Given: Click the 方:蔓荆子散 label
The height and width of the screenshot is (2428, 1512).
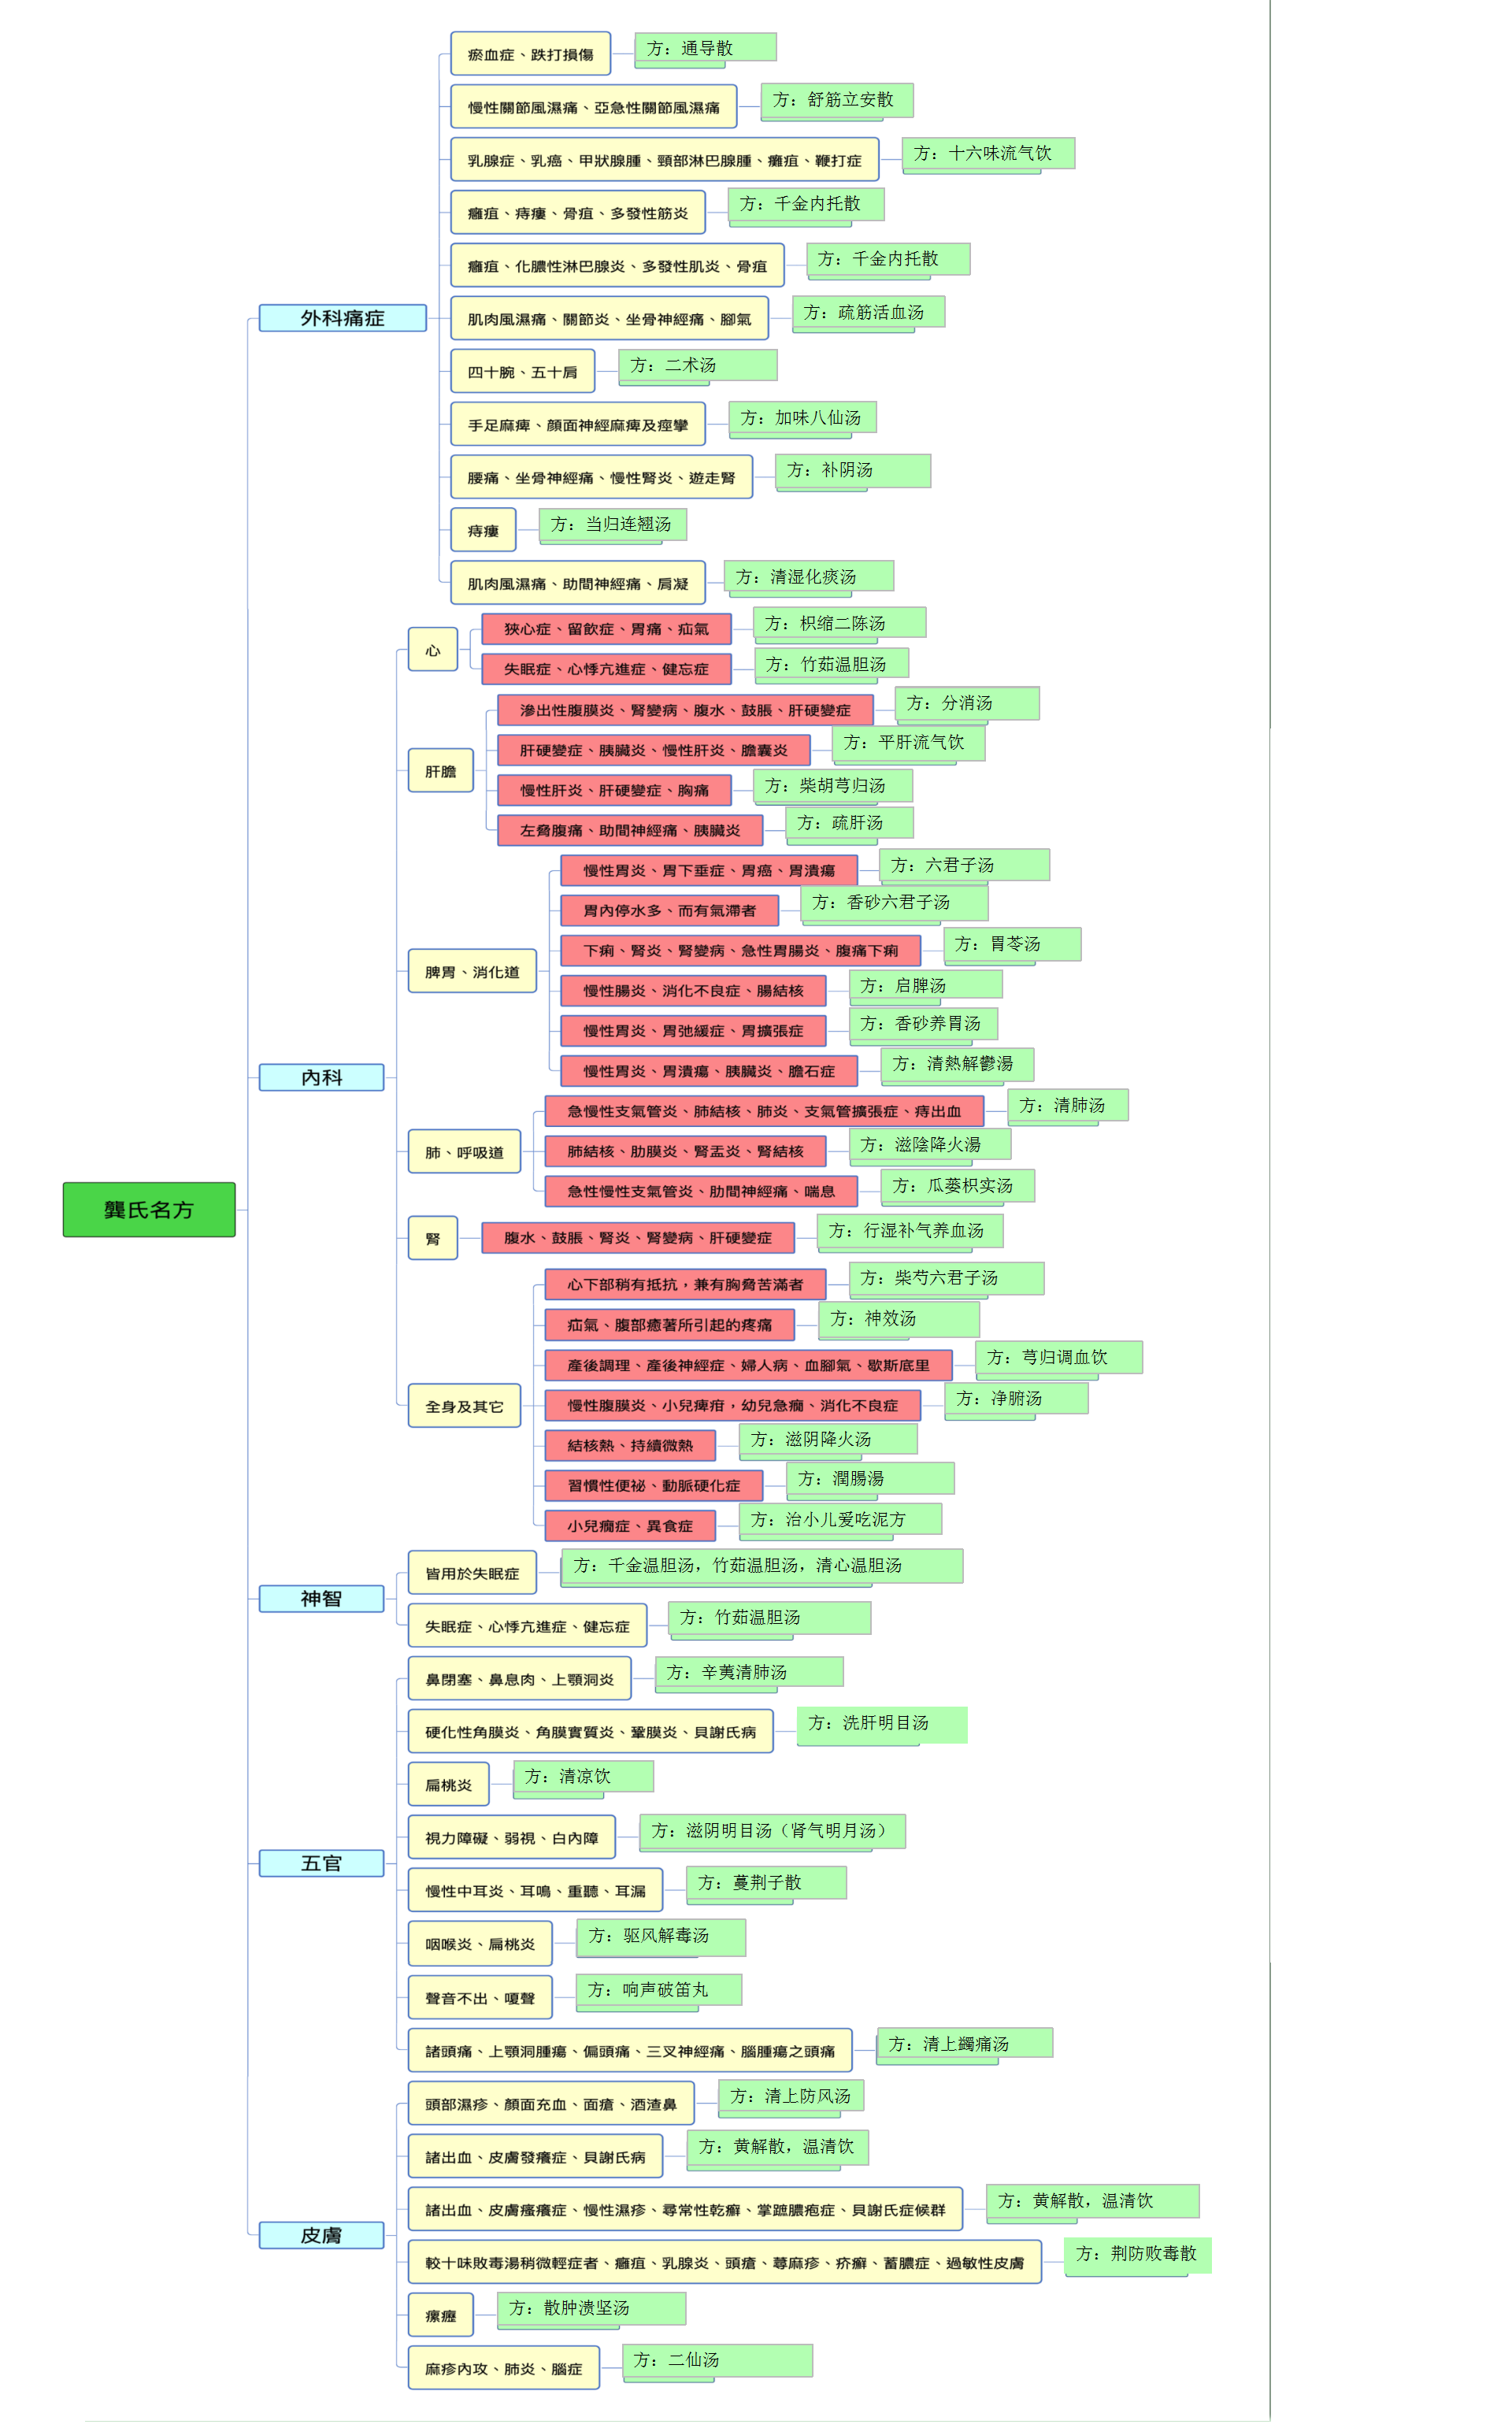Looking at the screenshot, I should (x=766, y=1883).
